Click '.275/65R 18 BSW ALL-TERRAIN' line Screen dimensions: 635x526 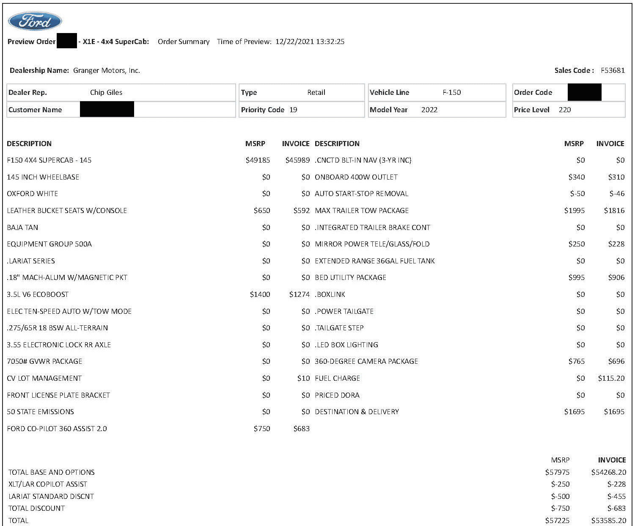pyautogui.click(x=57, y=328)
